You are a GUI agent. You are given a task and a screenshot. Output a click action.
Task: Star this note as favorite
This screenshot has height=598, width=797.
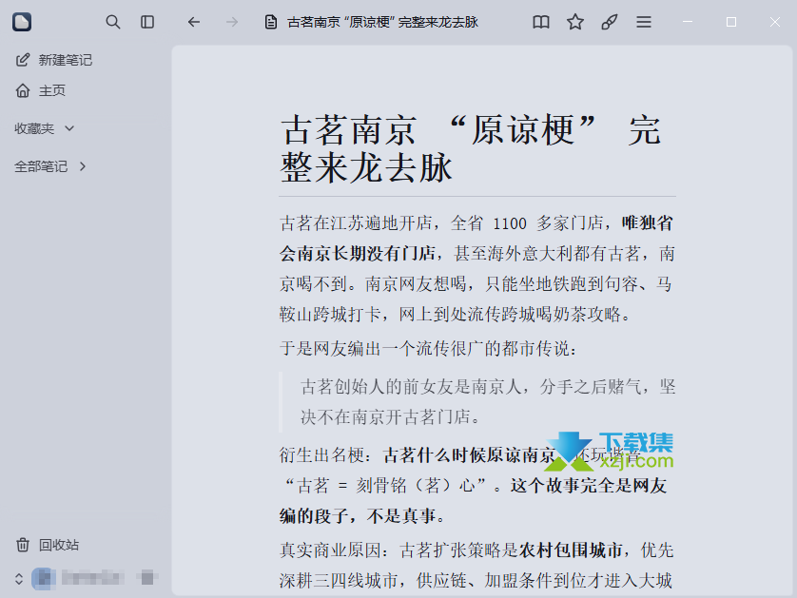tap(574, 22)
